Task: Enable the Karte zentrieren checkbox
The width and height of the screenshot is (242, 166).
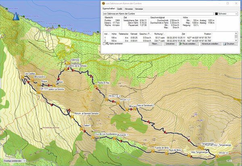Action: pyautogui.click(x=106, y=43)
